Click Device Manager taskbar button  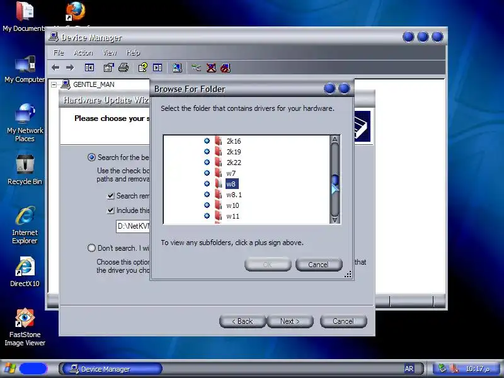click(113, 369)
